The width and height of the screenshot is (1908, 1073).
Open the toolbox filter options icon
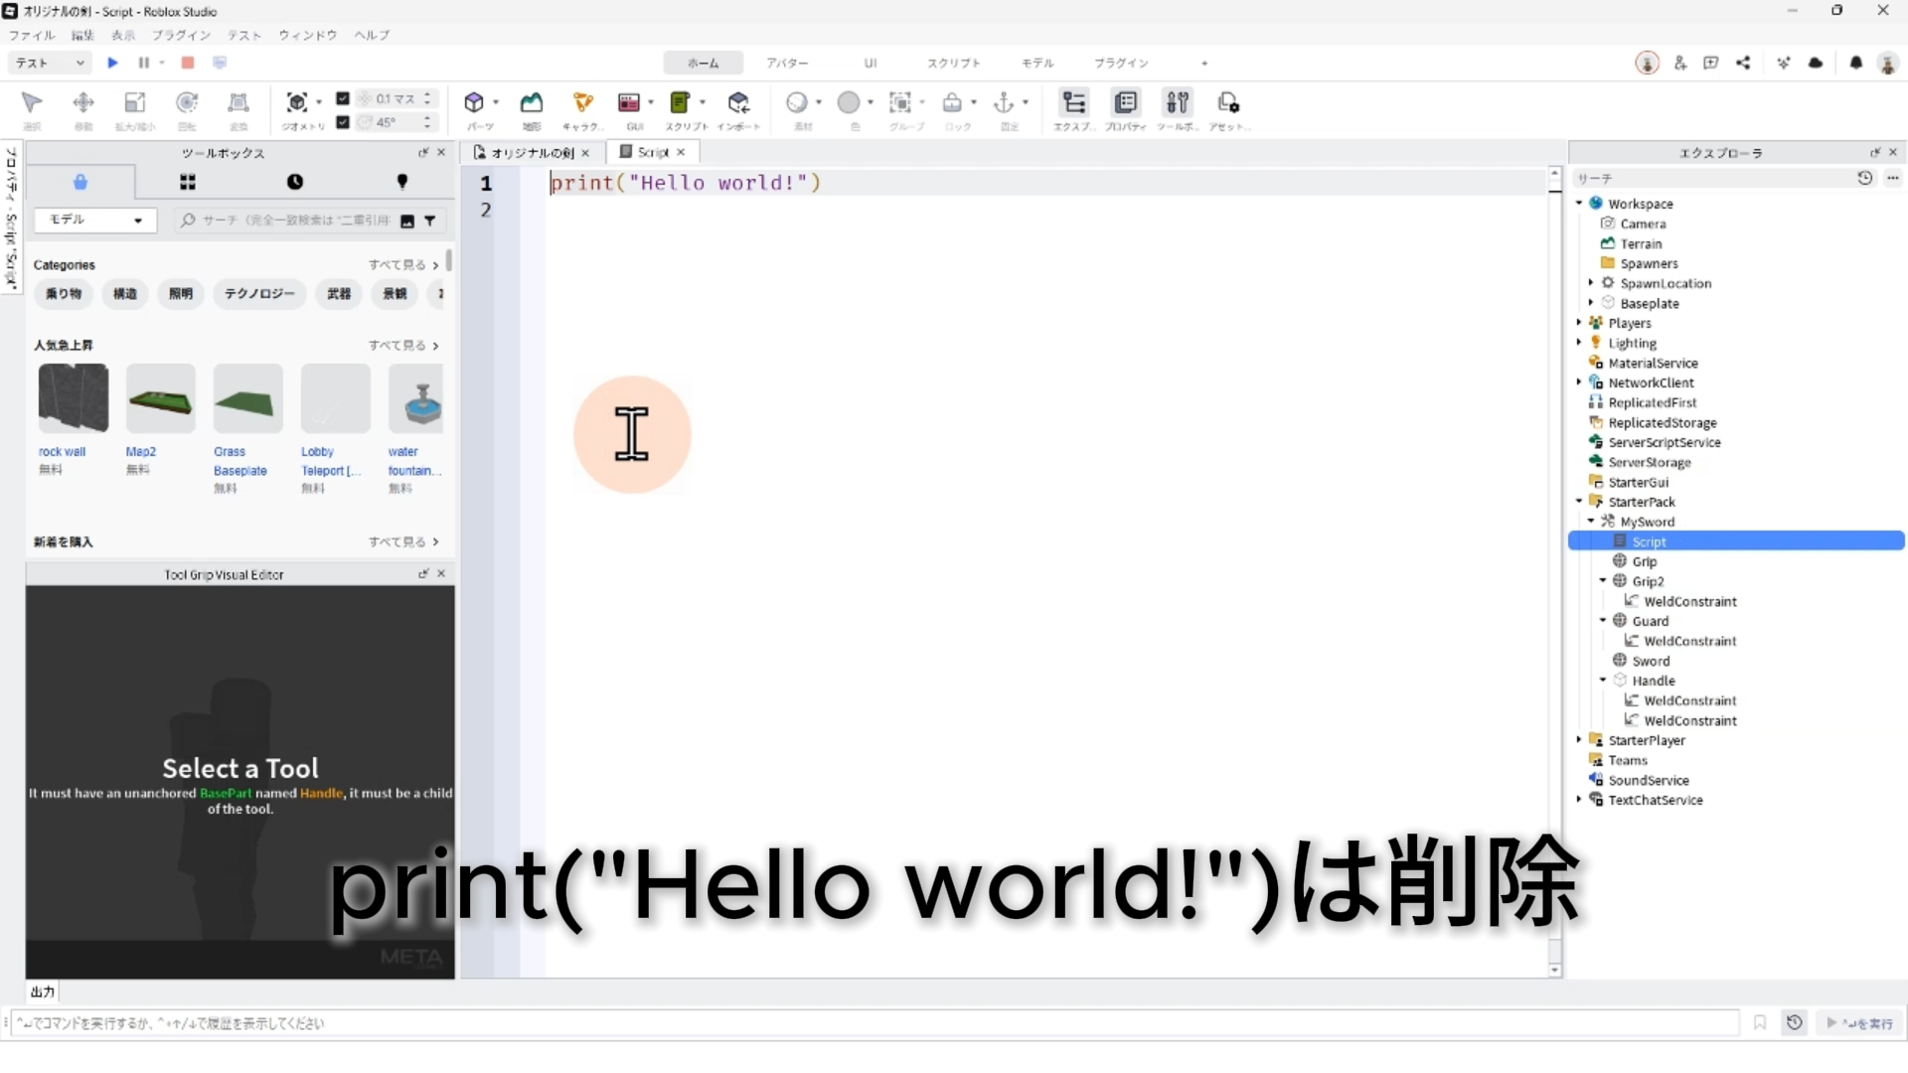point(430,221)
